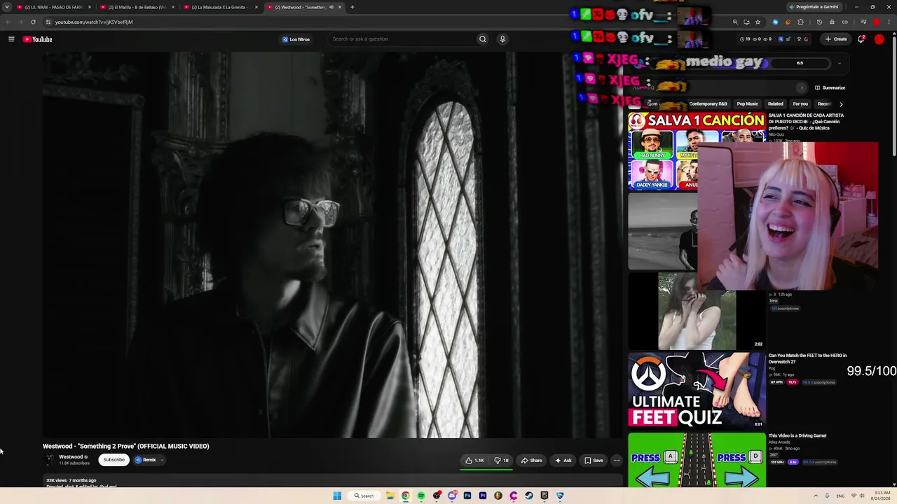The height and width of the screenshot is (504, 897).
Task: Start voice search with microphone icon
Action: click(x=502, y=39)
